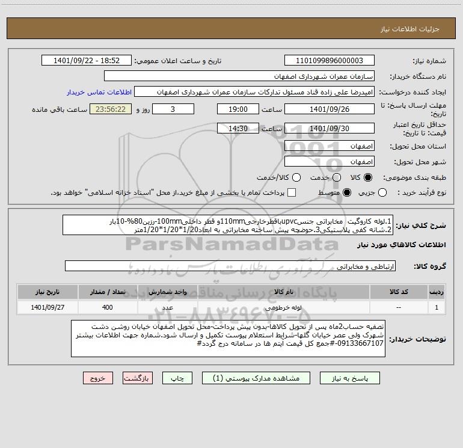463x448 pixels.
Task: Click the request creator name field
Action: point(254,91)
